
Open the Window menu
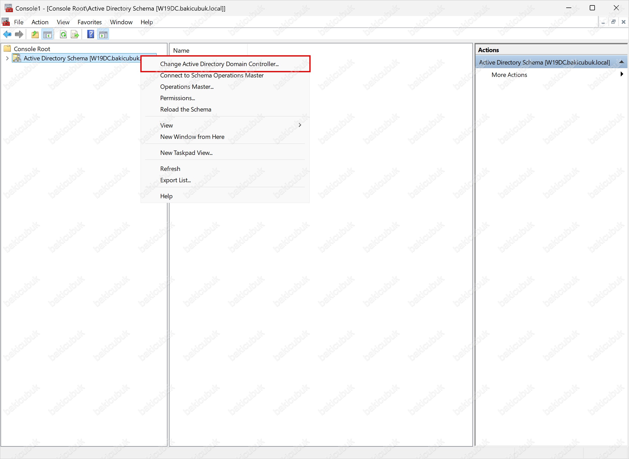[x=121, y=22]
